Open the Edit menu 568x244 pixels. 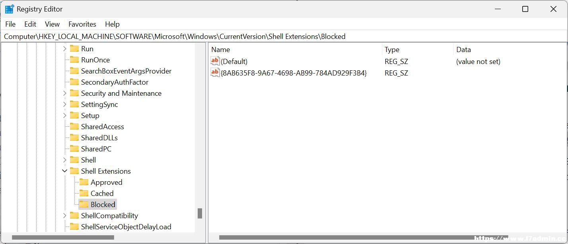pyautogui.click(x=30, y=24)
